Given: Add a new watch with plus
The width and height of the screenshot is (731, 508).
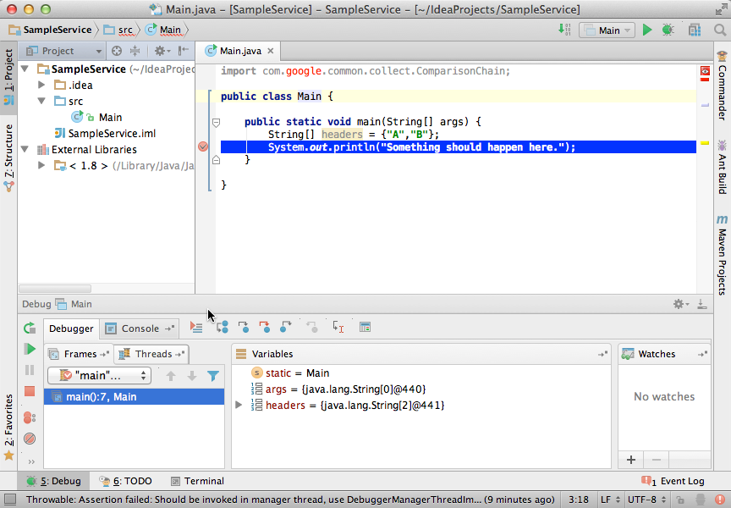Looking at the screenshot, I should 631,460.
